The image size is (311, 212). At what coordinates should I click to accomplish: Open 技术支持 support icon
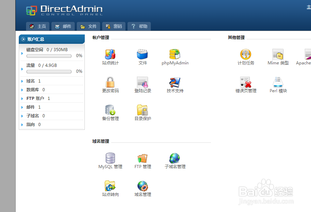coord(175,82)
